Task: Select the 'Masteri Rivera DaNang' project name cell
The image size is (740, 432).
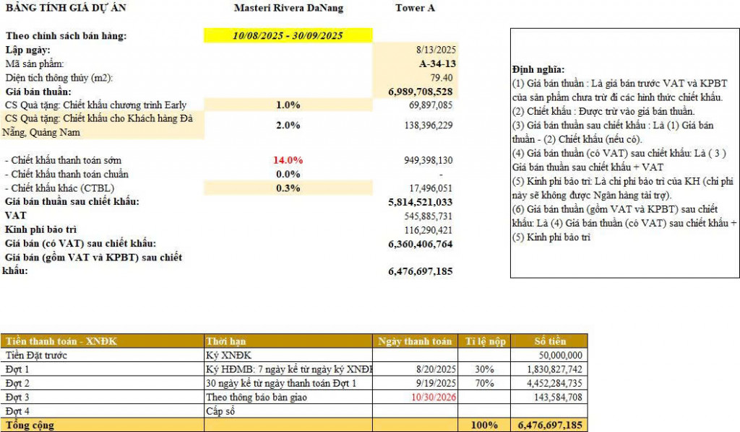Action: (288, 8)
